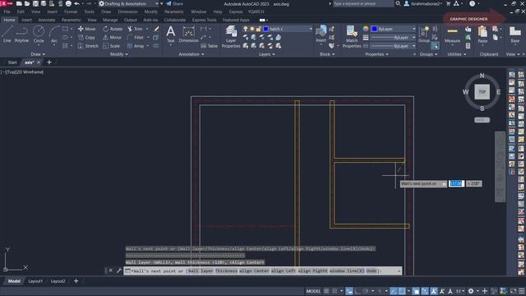Toggle object snap tracking in status bar
Screen dimensions: 526x296
(393, 291)
